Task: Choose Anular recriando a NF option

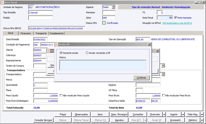Action: point(87,53)
